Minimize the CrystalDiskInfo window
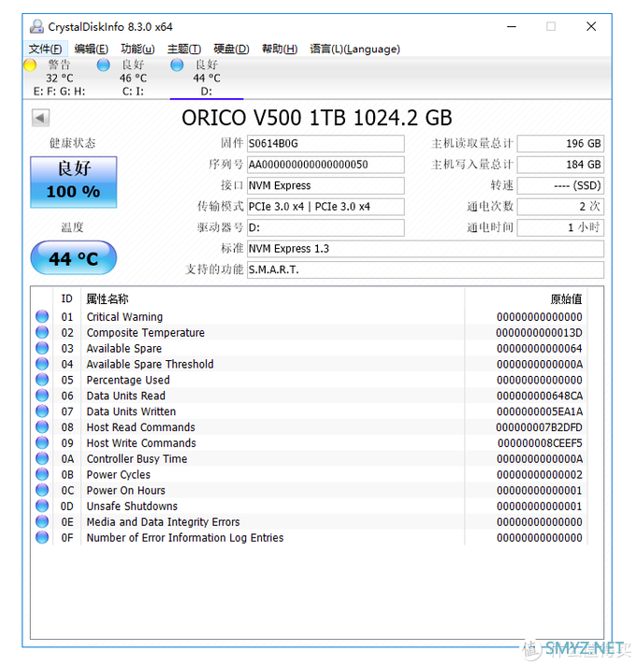Screen dimensions: 636x666 [x=512, y=26]
